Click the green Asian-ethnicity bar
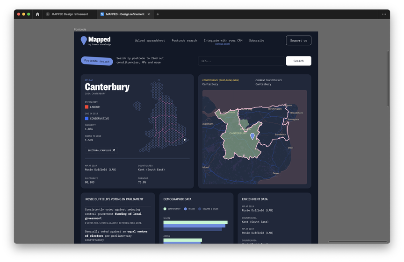 183,240
